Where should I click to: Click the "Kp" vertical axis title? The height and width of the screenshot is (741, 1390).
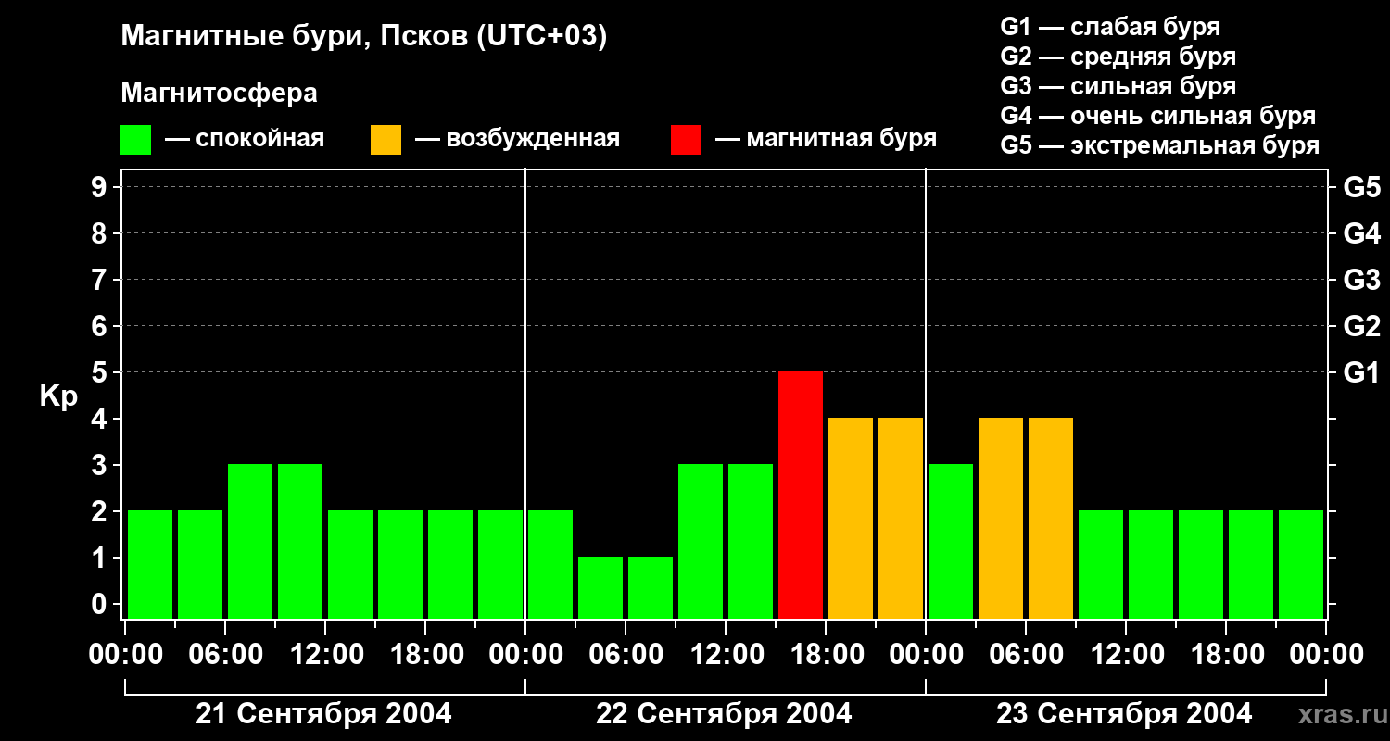pos(58,396)
